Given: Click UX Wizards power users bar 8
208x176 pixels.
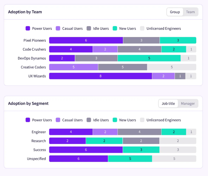Looking at the screenshot, I should tap(101, 76).
